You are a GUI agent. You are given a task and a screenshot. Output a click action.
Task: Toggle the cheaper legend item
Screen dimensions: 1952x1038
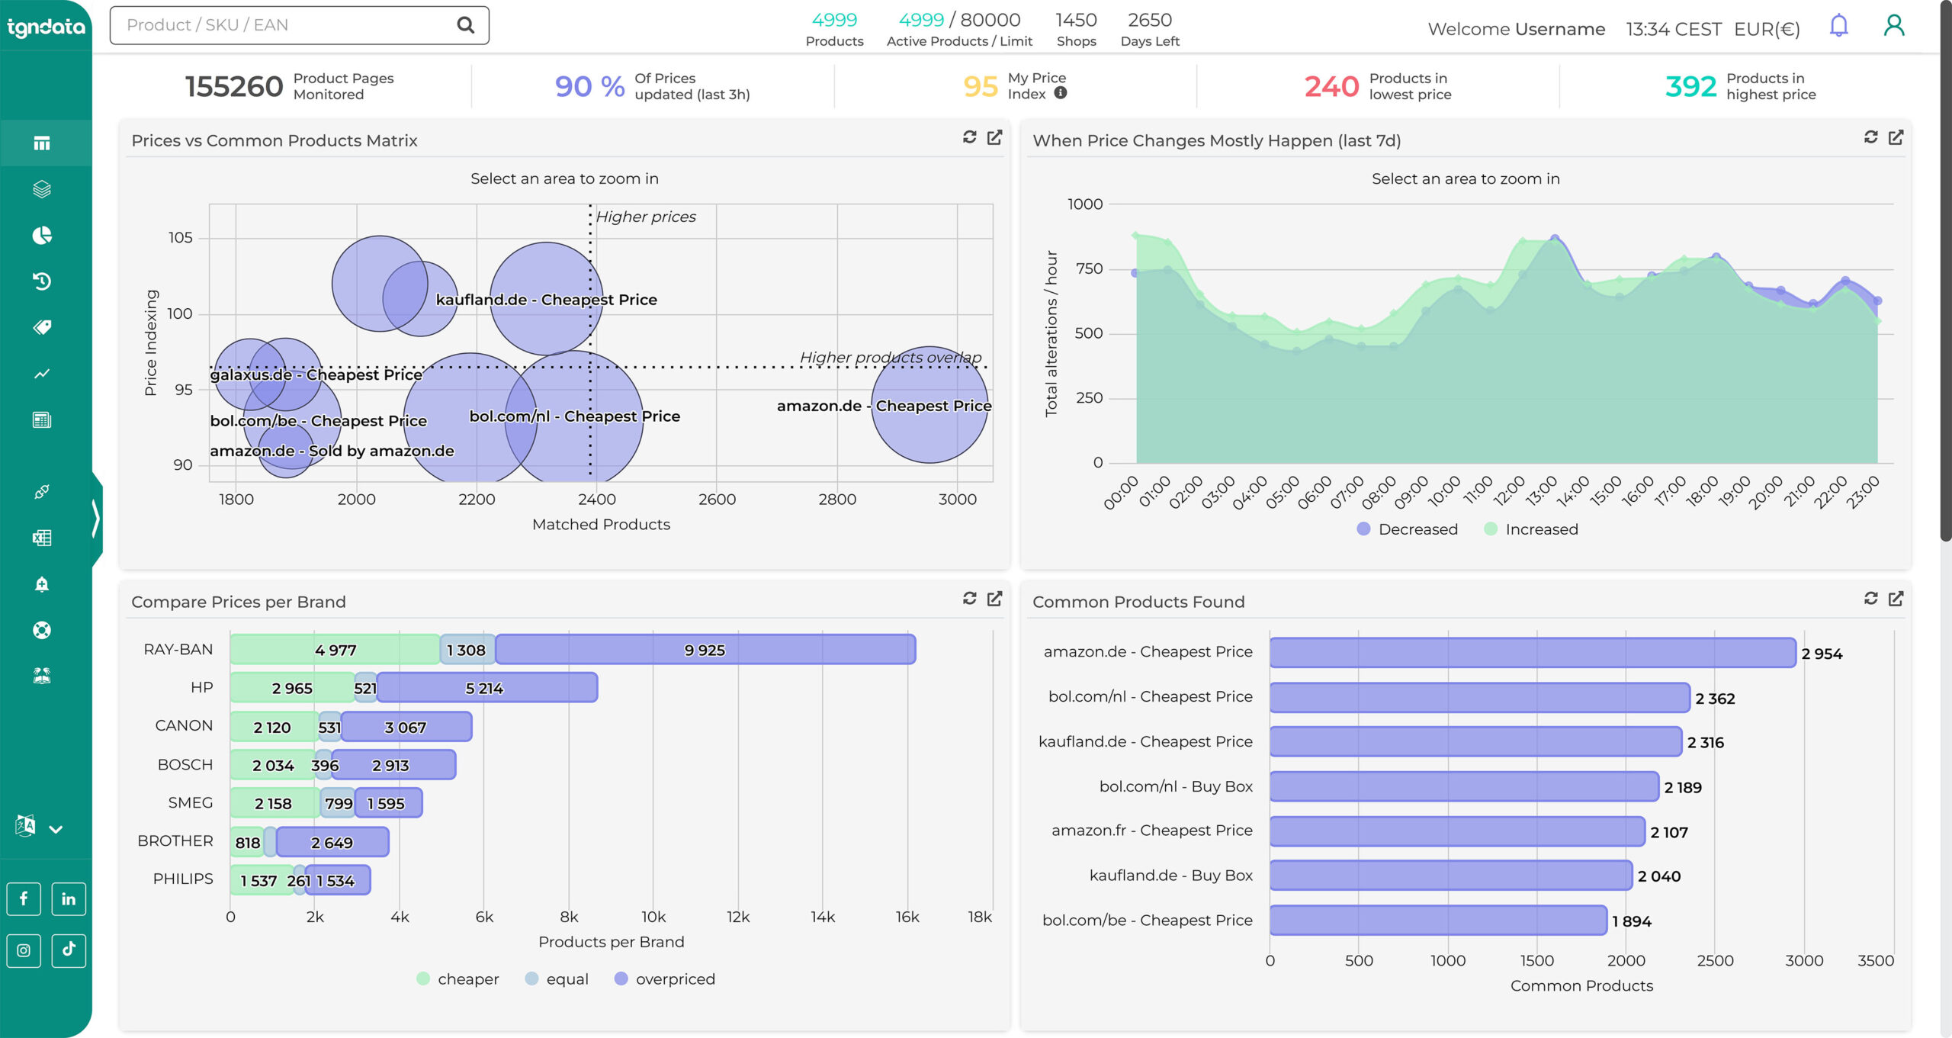coord(457,979)
